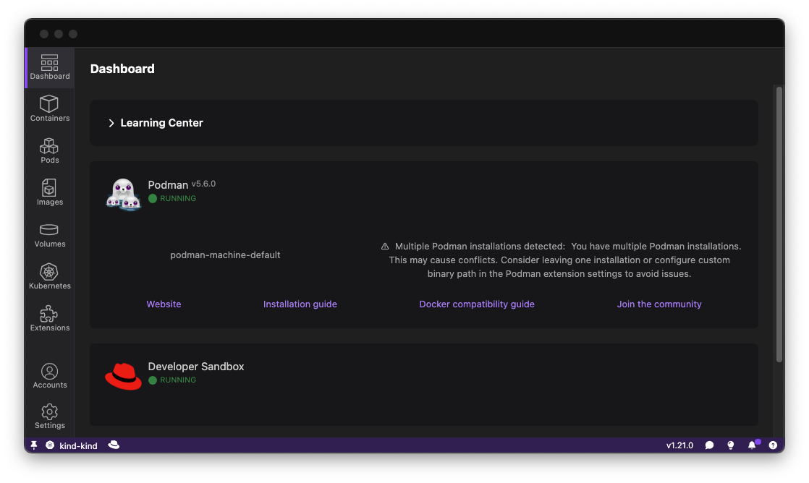The height and width of the screenshot is (483, 809).
Task: Open the Accounts section
Action: click(49, 375)
